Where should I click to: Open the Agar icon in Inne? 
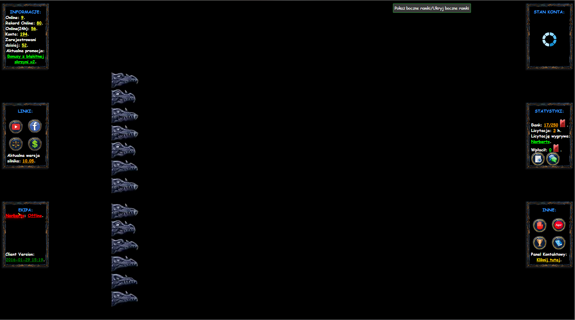click(x=558, y=225)
